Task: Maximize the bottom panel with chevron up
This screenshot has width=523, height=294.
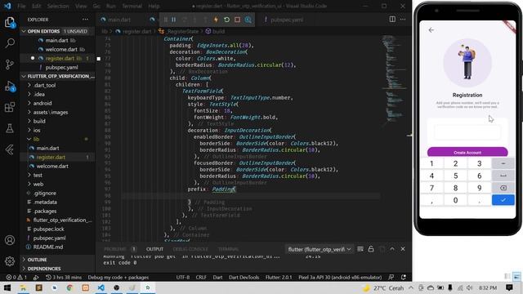Action: [392, 249]
